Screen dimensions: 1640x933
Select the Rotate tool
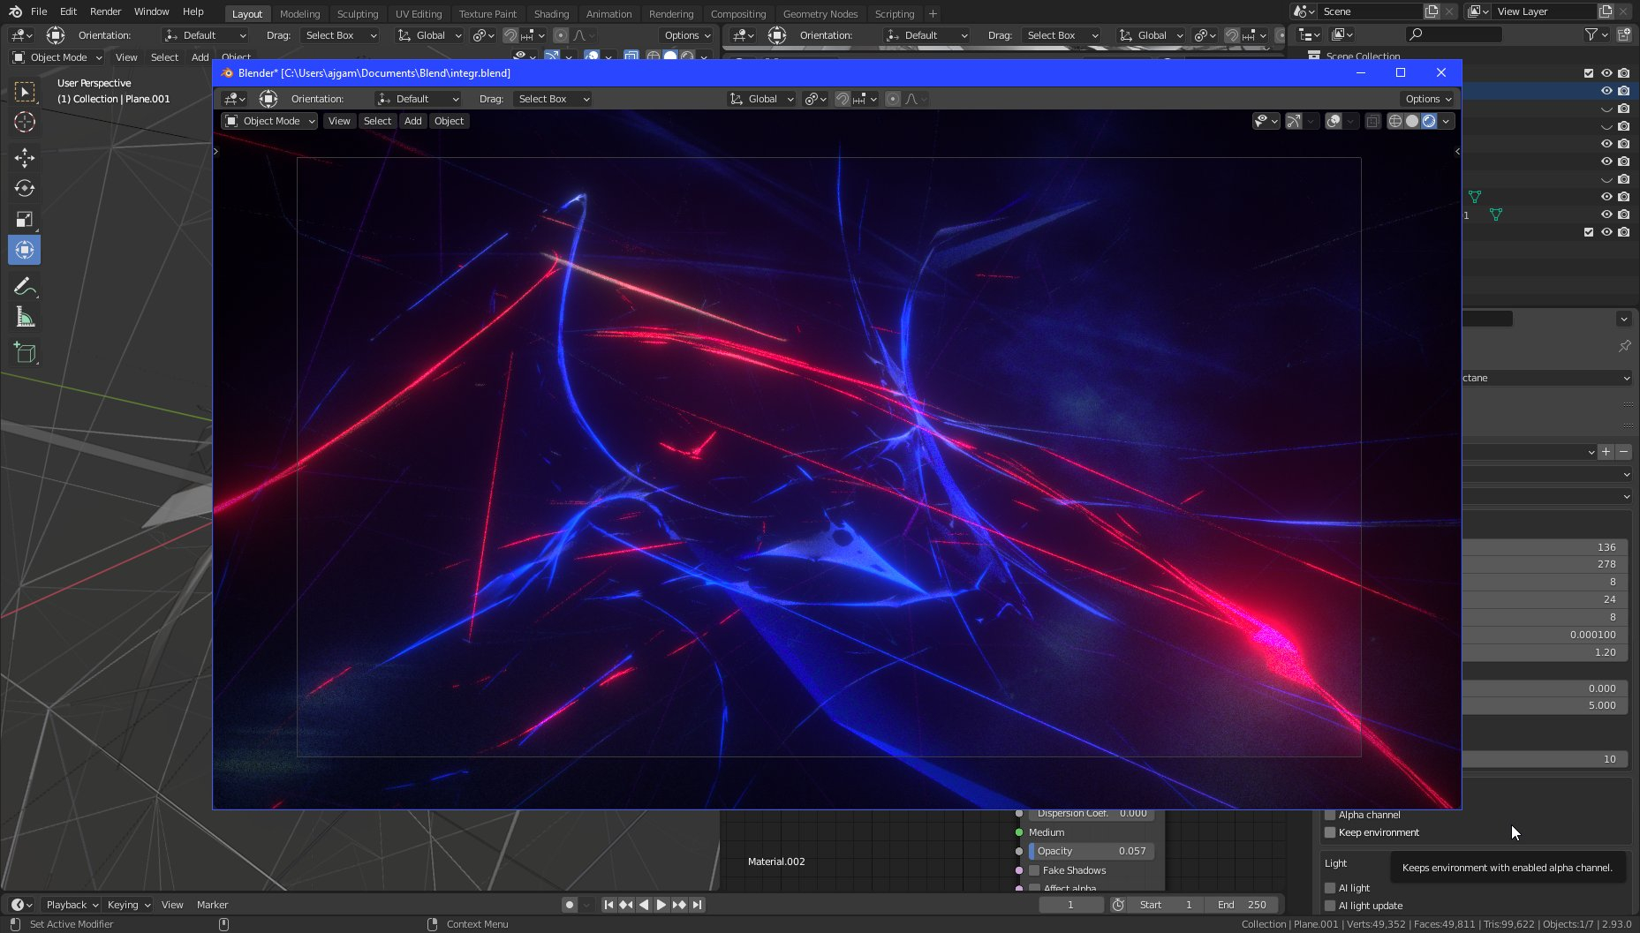pos(25,188)
